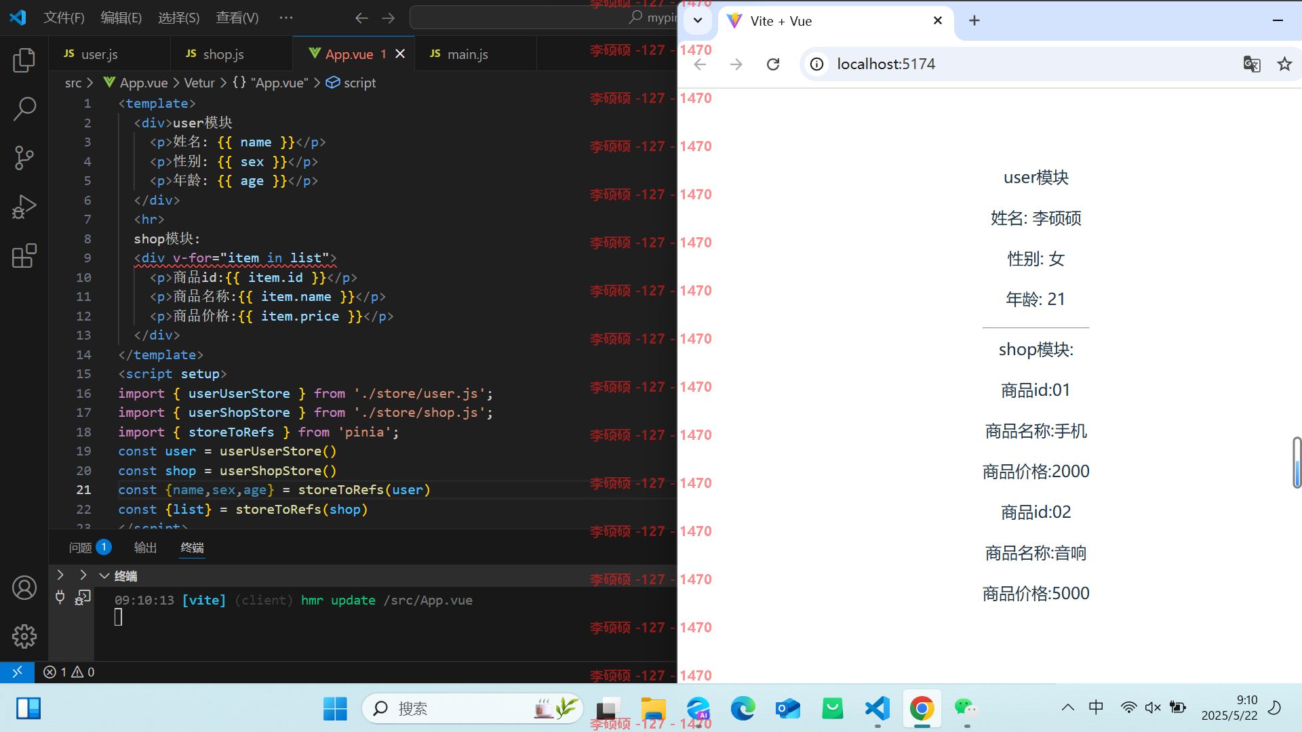Open the 问题 panel tab
The width and height of the screenshot is (1302, 732).
click(x=90, y=547)
